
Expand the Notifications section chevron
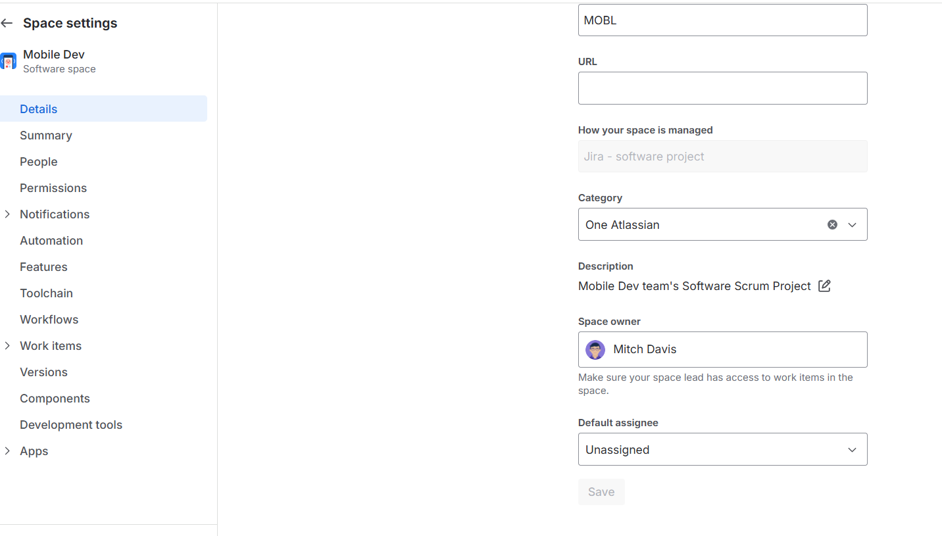(x=7, y=214)
